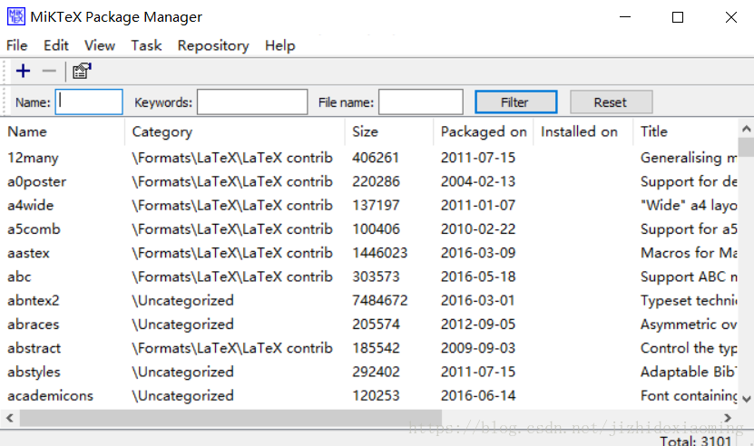Focus the Keywords input field
This screenshot has width=754, height=446.
point(252,102)
